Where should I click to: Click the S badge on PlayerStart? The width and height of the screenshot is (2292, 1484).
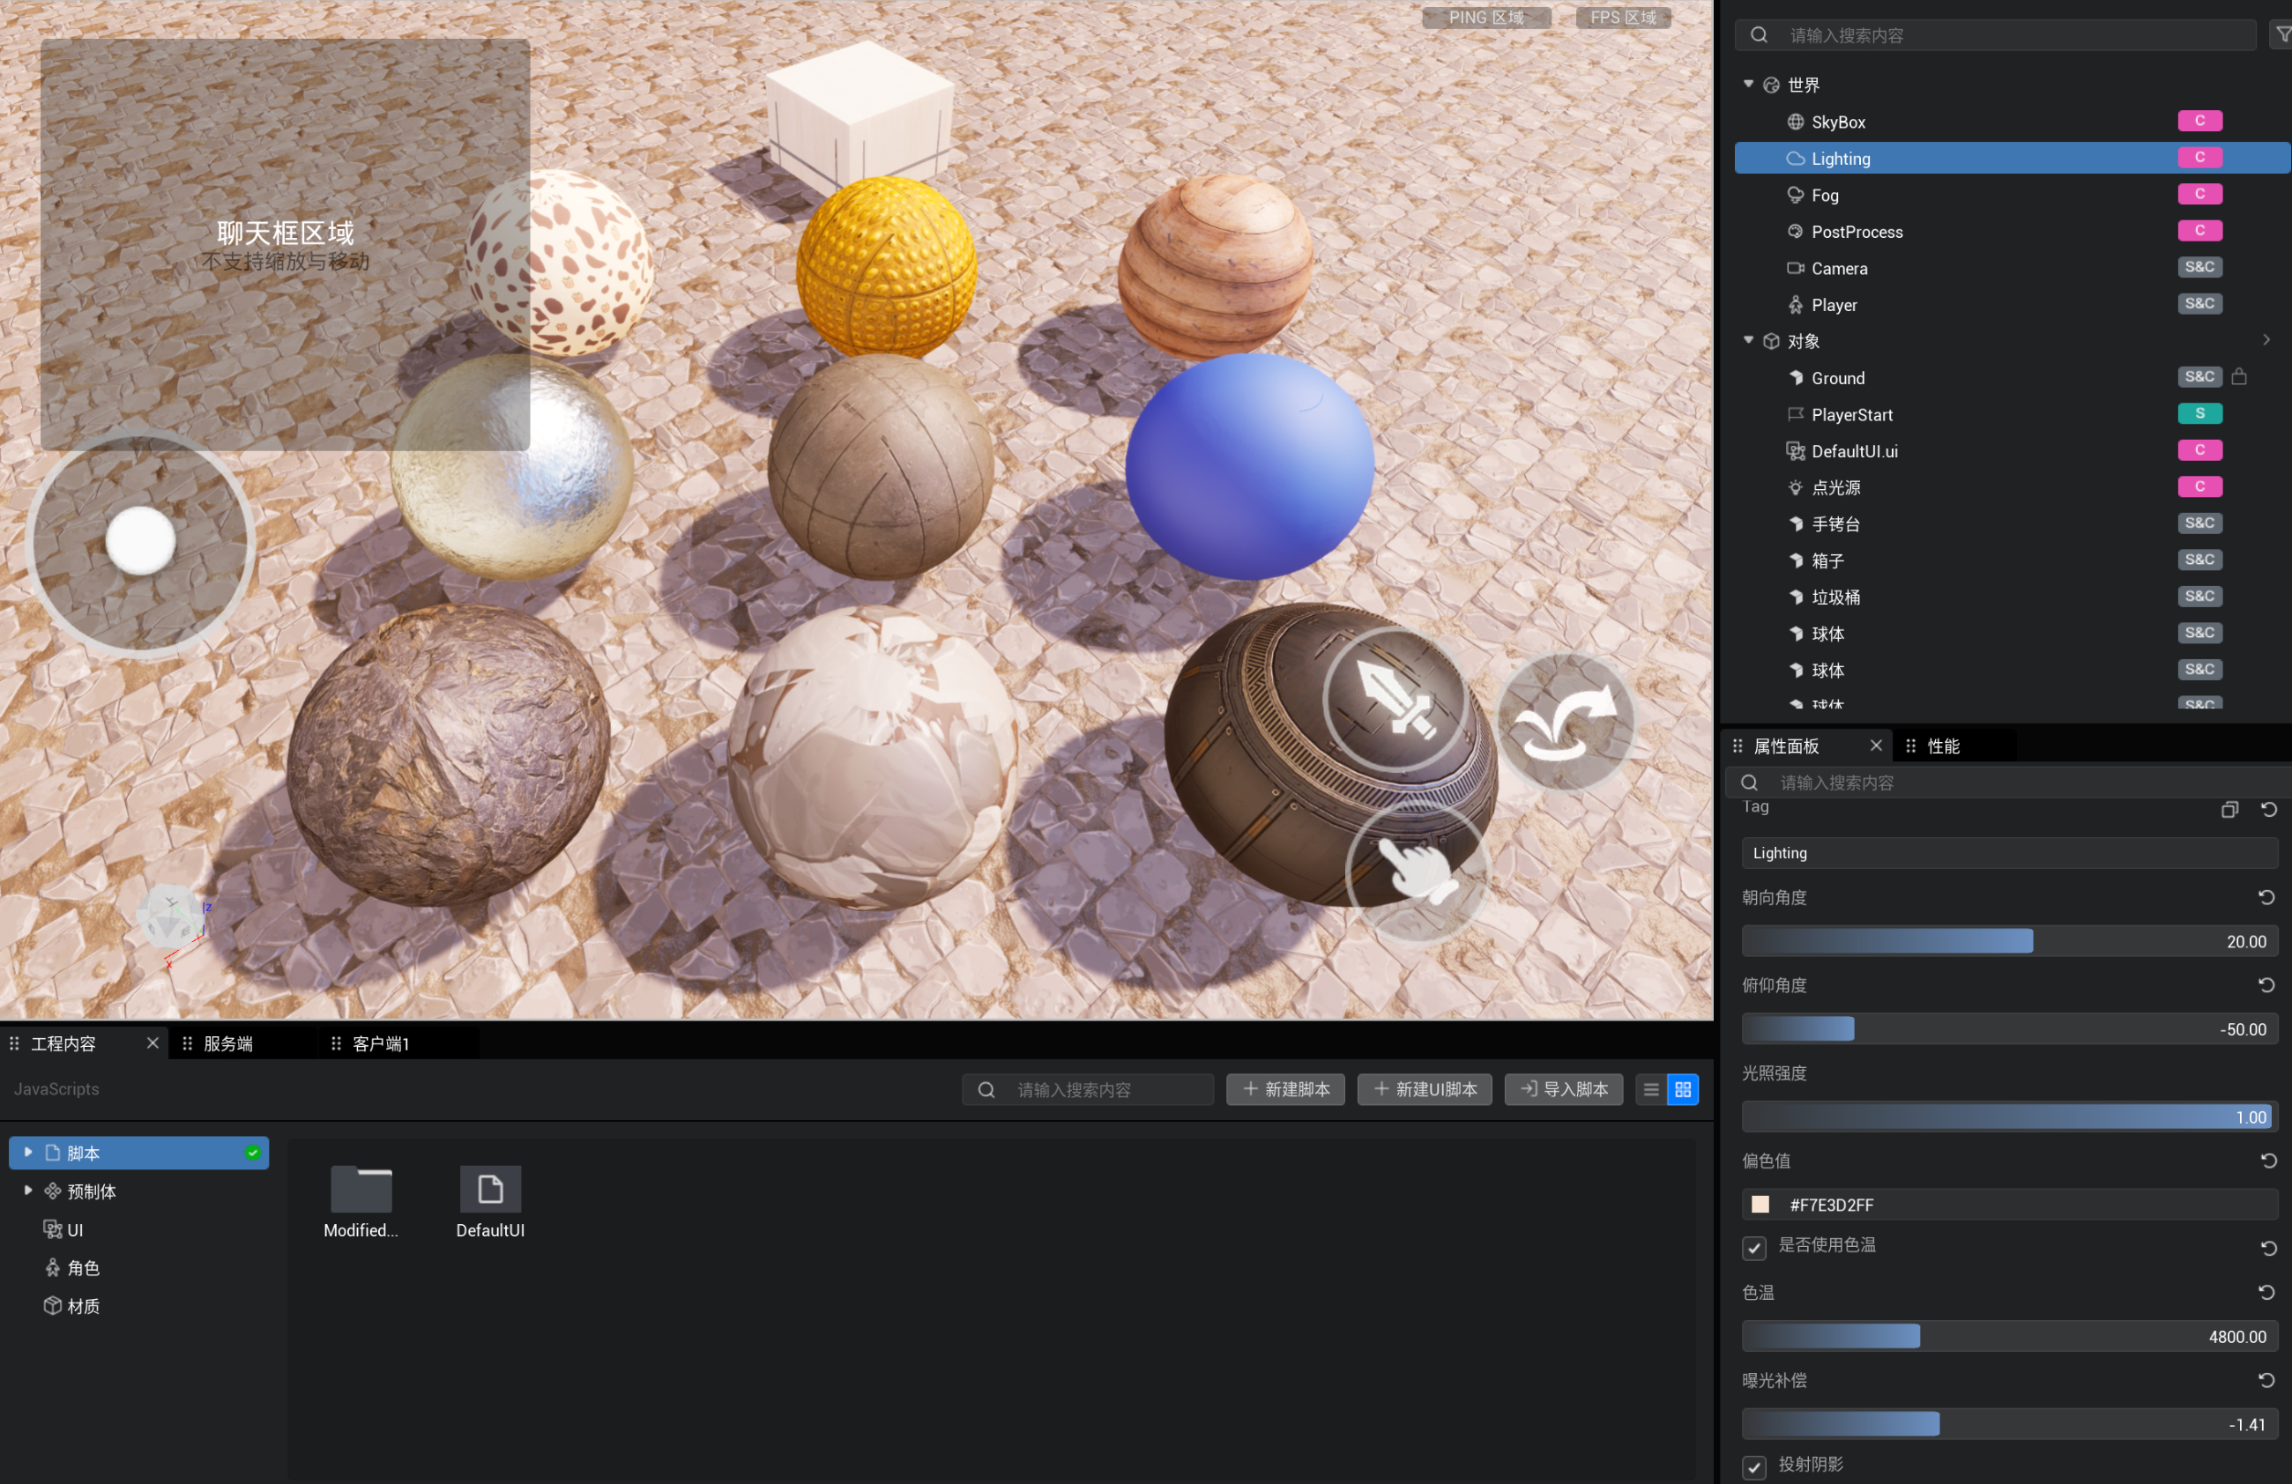(2199, 414)
